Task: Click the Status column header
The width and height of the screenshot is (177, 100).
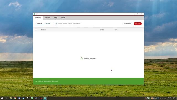Action: pos(102,30)
